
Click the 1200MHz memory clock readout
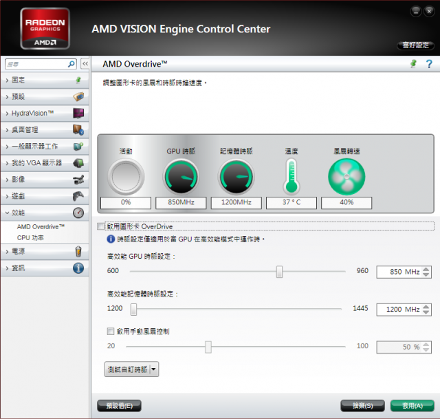pos(236,202)
